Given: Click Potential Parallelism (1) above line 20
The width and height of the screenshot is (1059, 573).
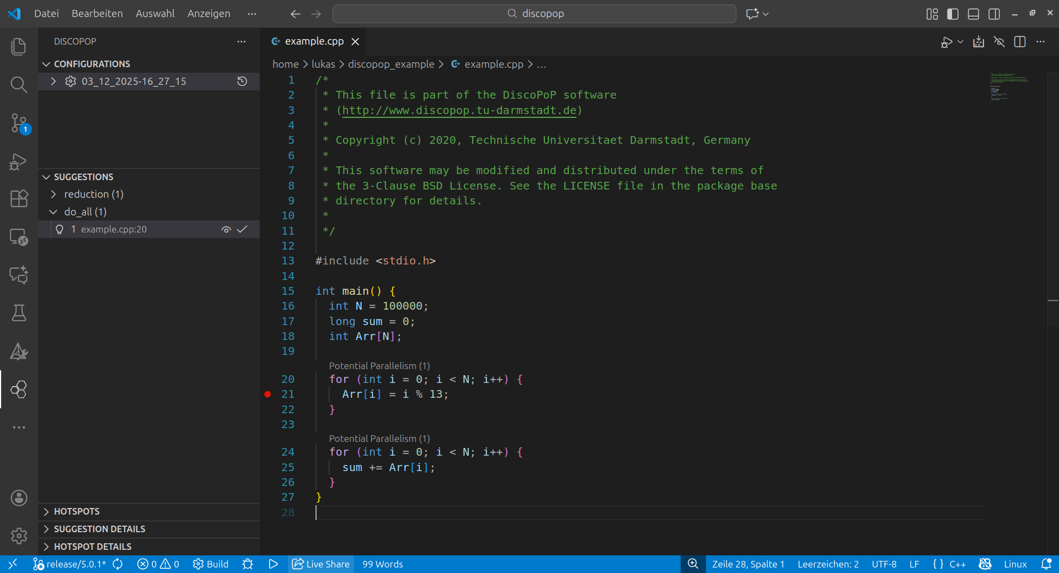Looking at the screenshot, I should pyautogui.click(x=379, y=366).
